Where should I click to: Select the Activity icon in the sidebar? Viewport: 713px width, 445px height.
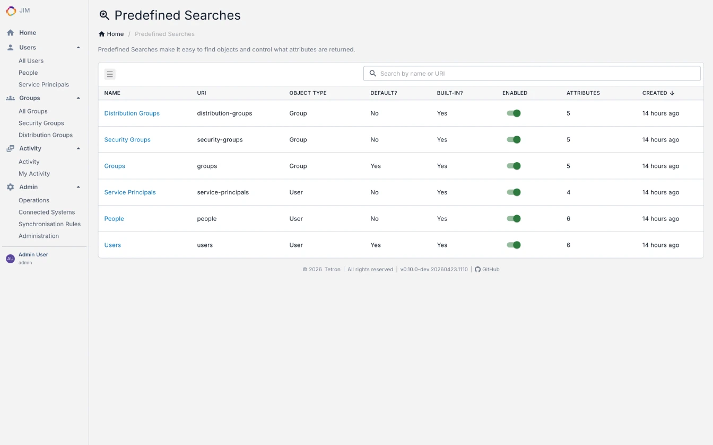[10, 148]
